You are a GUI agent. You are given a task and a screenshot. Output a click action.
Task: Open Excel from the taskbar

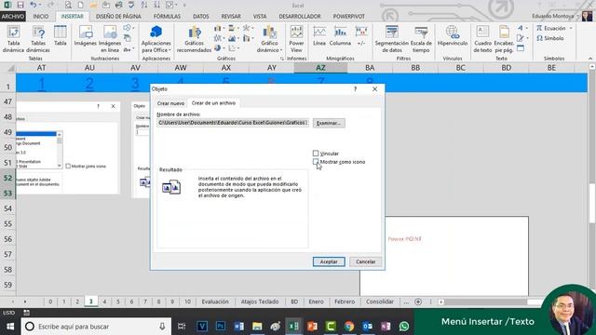pyautogui.click(x=293, y=327)
